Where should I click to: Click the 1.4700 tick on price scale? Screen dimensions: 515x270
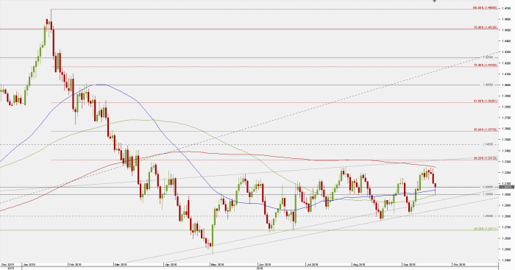pyautogui.click(x=506, y=8)
